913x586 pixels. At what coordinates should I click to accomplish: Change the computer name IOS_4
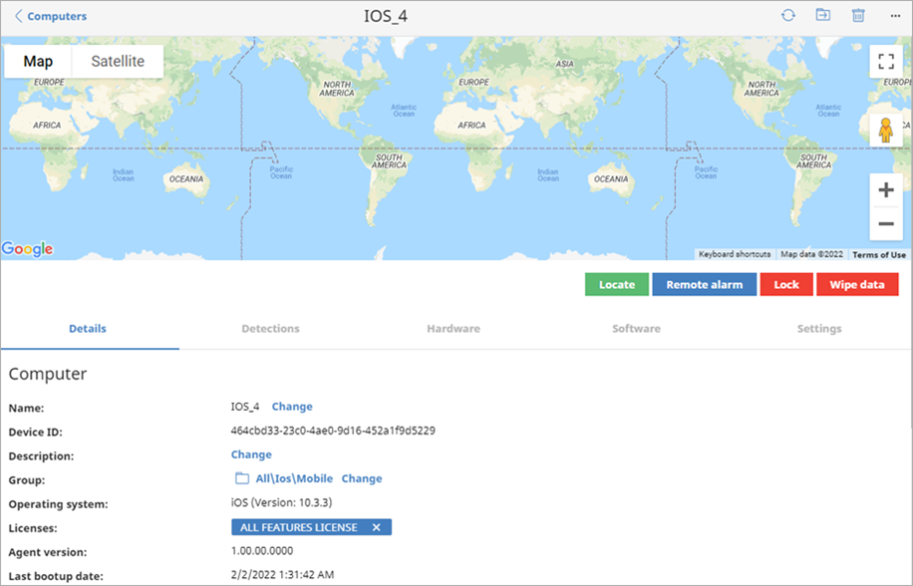[292, 407]
